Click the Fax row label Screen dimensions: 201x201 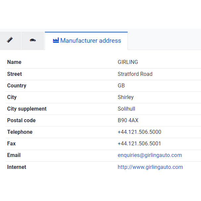11,144
